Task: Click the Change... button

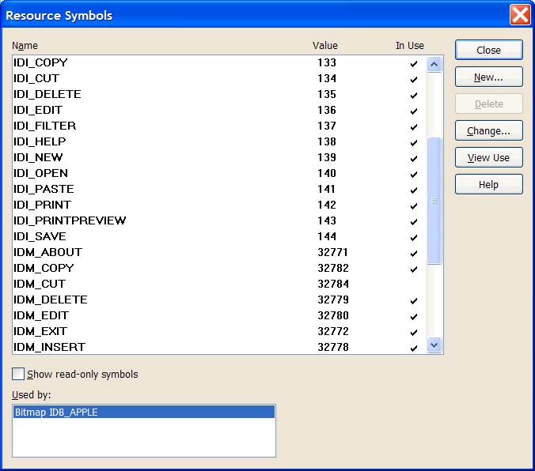Action: [x=488, y=130]
